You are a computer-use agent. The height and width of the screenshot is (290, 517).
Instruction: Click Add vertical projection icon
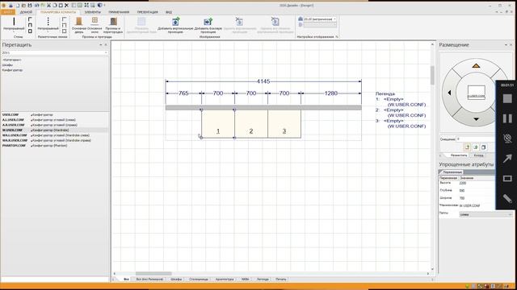coord(175,22)
